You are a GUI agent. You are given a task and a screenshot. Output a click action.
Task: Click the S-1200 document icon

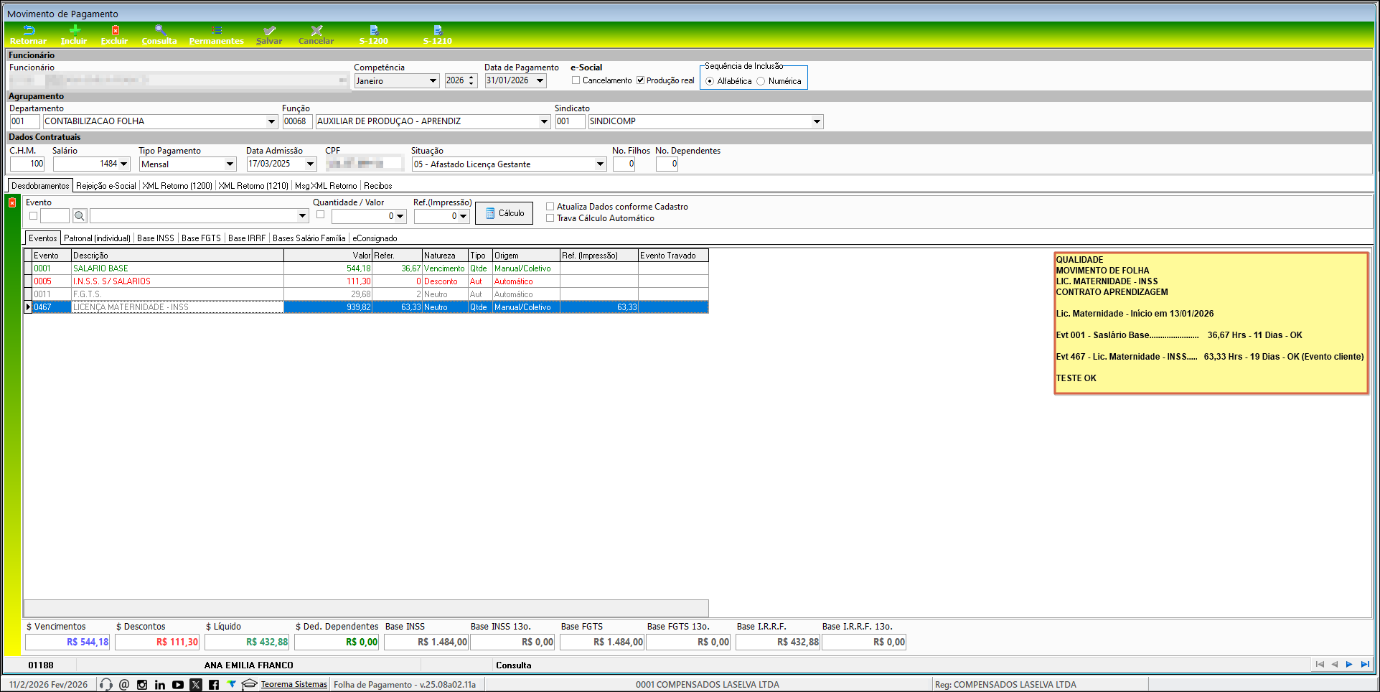pyautogui.click(x=374, y=31)
